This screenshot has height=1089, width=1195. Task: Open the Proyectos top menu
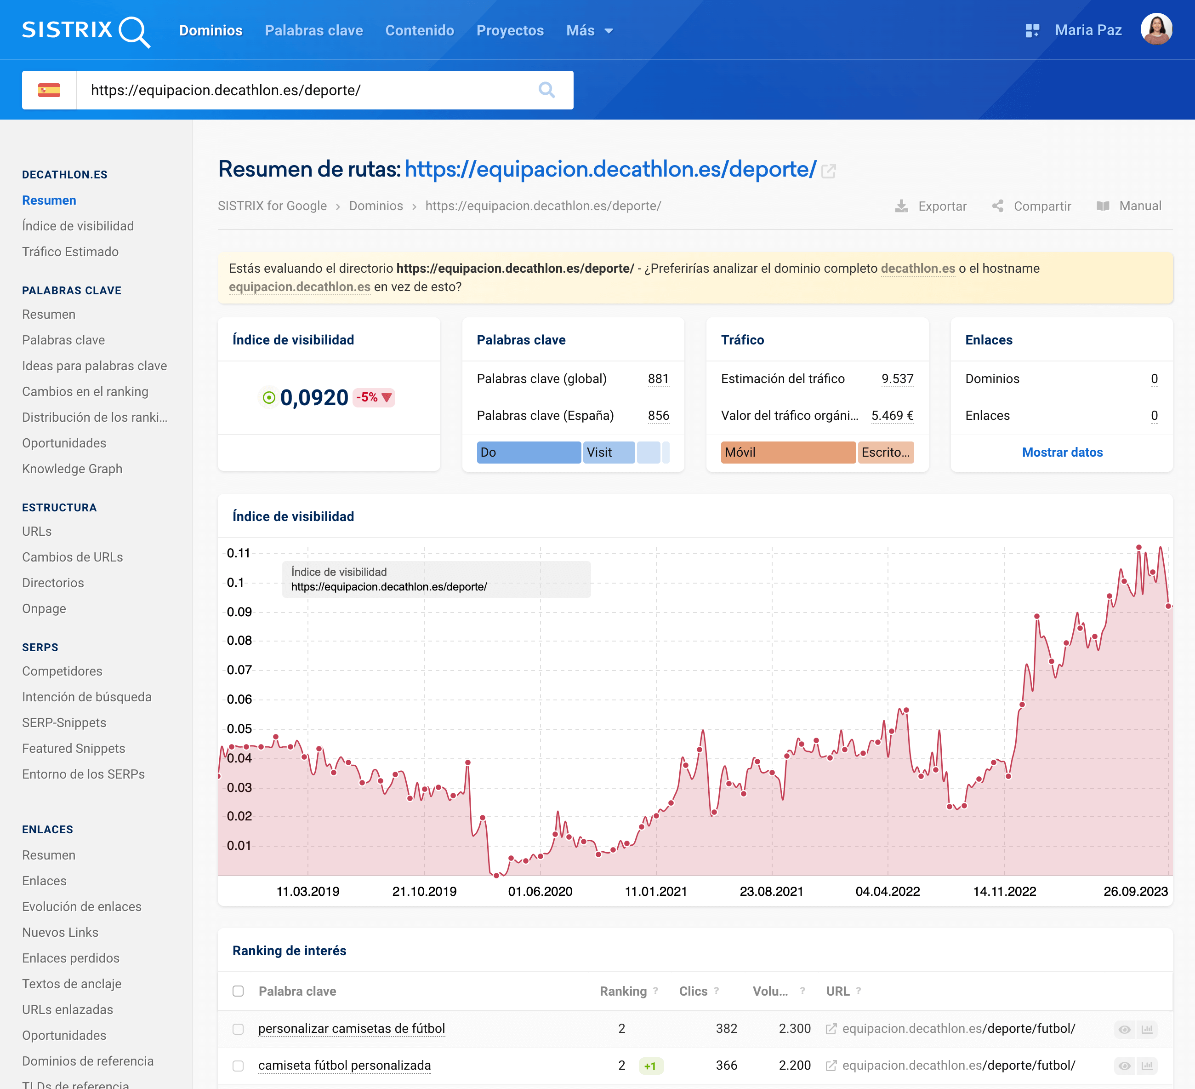[510, 30]
